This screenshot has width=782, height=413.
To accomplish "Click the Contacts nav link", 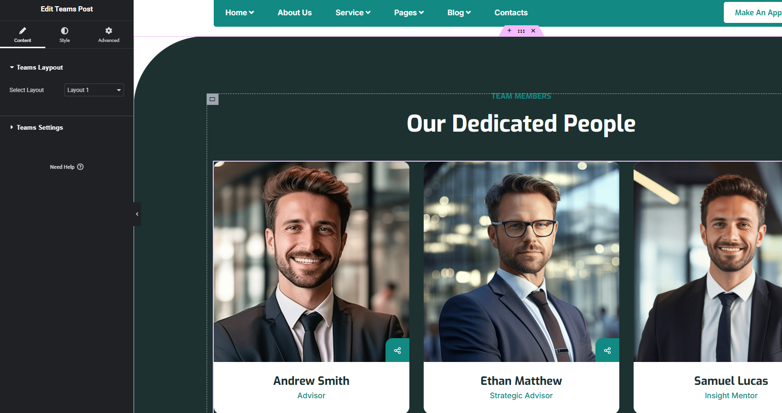I will coord(511,13).
